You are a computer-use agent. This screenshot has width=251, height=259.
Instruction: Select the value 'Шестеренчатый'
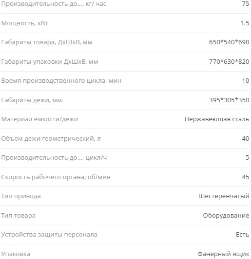(224, 196)
